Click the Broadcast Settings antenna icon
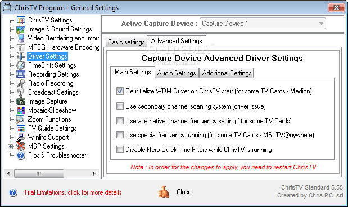Image resolution: width=348 pixels, height=207 pixels. (x=21, y=92)
